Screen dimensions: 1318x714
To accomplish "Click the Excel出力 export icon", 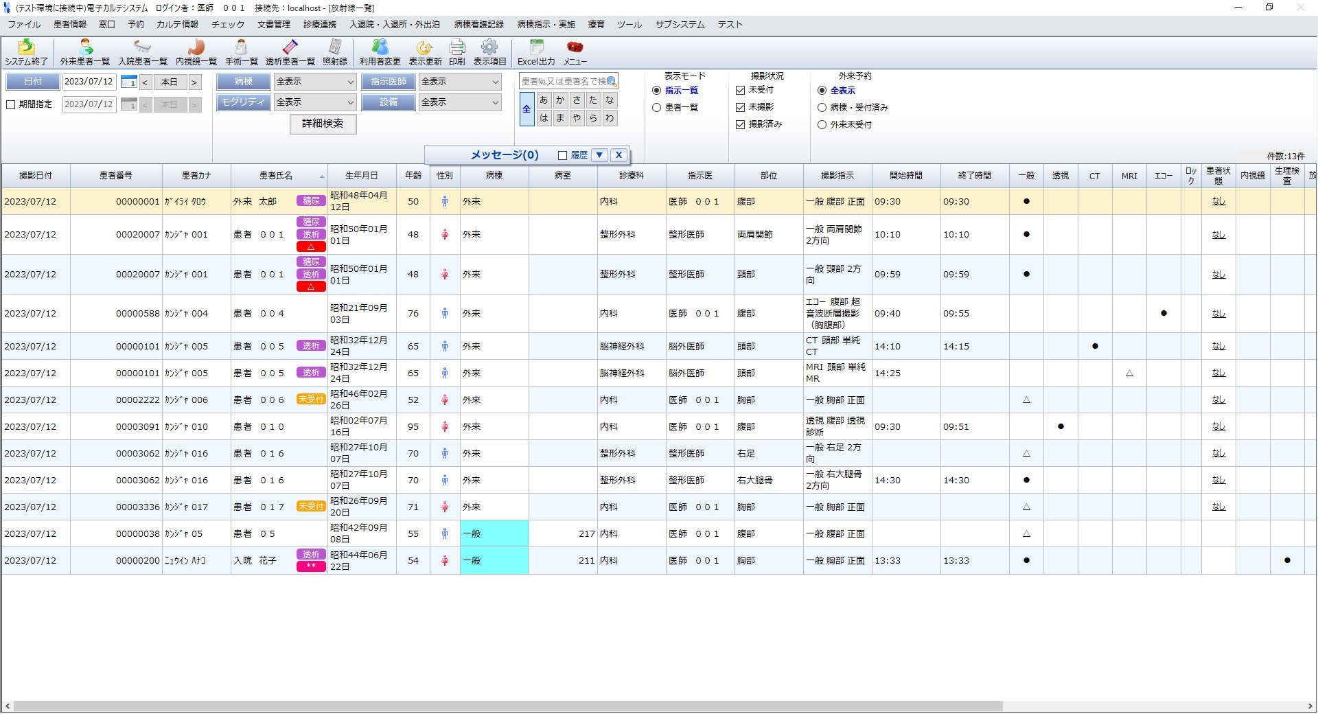I will [536, 51].
